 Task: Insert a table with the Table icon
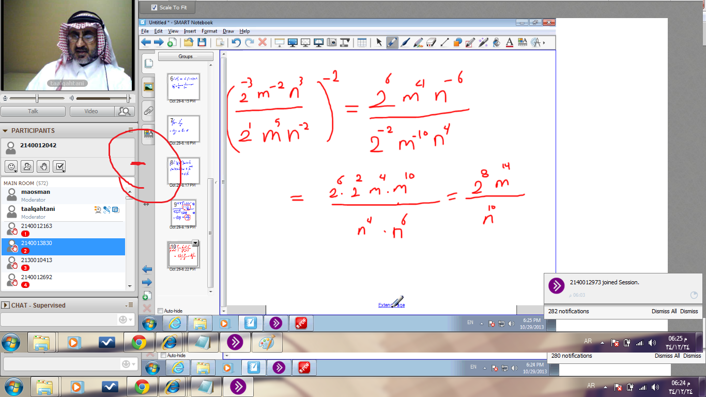pyautogui.click(x=362, y=42)
